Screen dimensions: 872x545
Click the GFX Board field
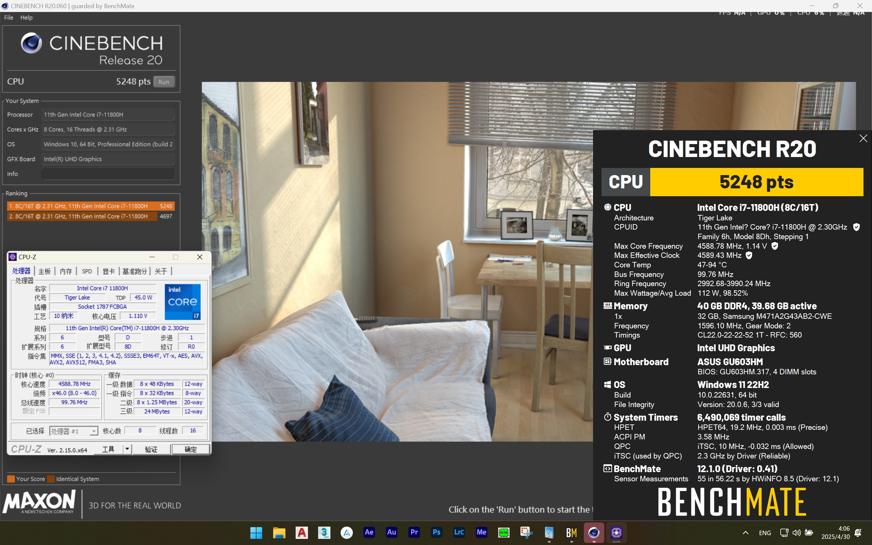tap(108, 159)
